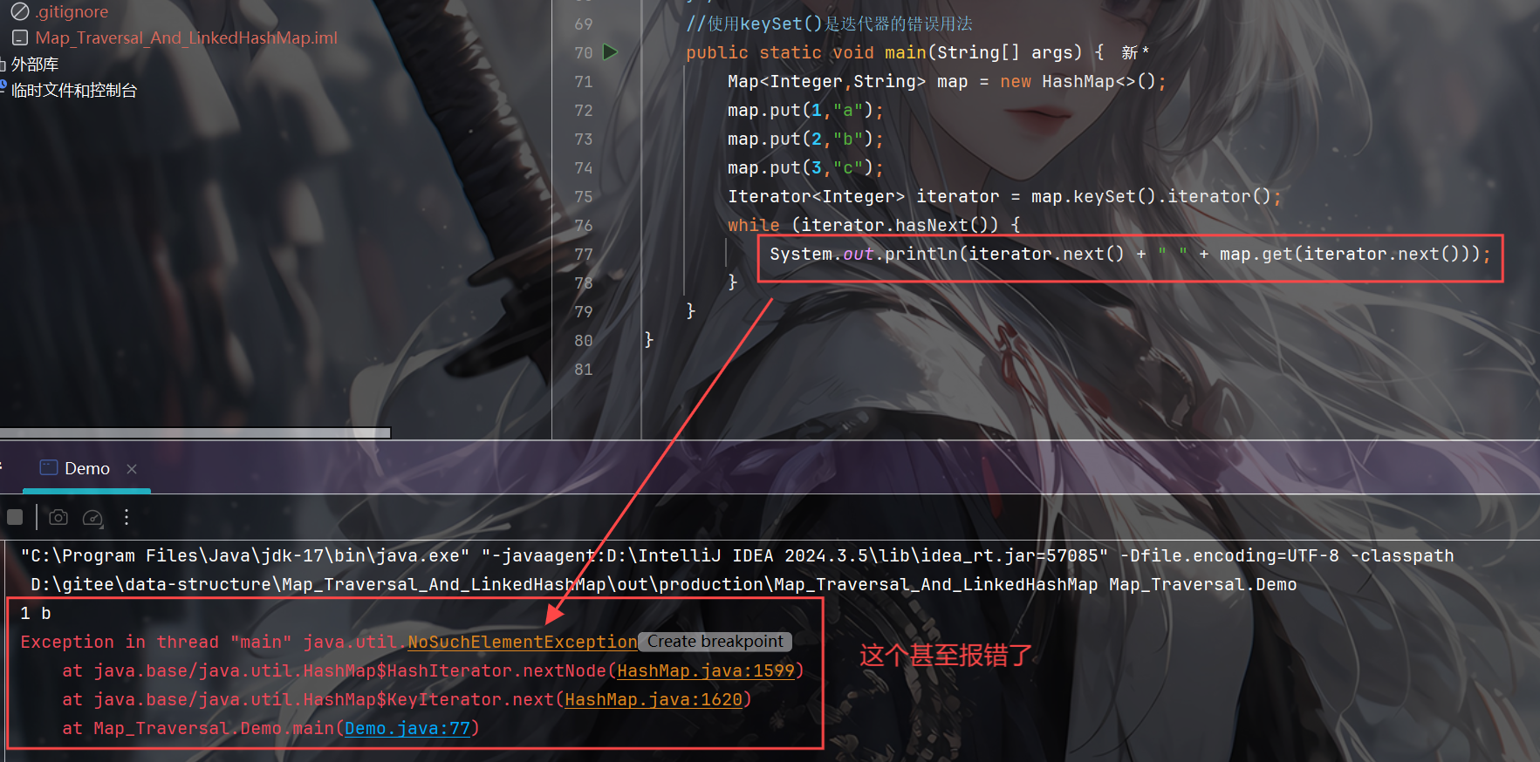The height and width of the screenshot is (762, 1540).
Task: Jump to the Demo.java:77 stack trace link
Action: click(x=407, y=728)
